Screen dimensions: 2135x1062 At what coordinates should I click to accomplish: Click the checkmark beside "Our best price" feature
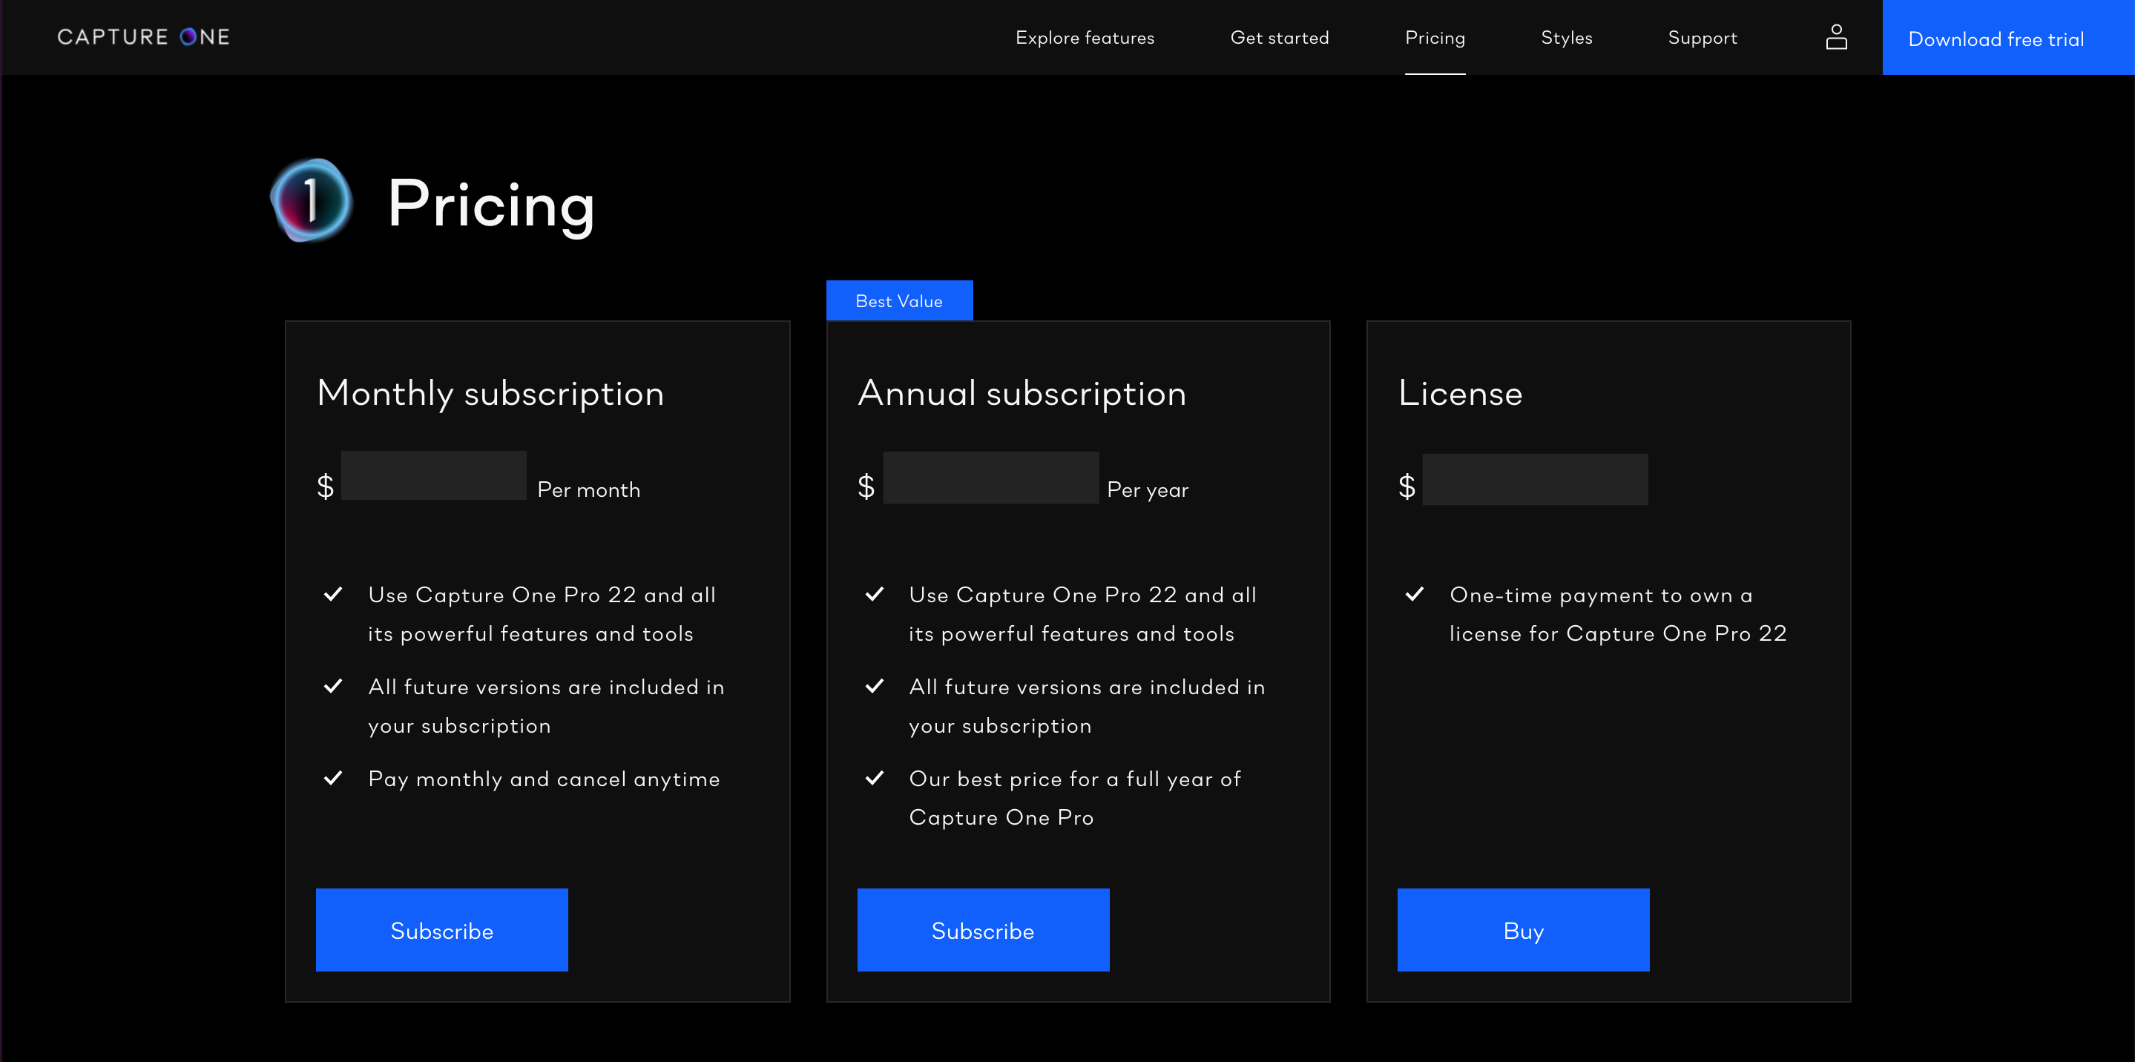pyautogui.click(x=875, y=778)
